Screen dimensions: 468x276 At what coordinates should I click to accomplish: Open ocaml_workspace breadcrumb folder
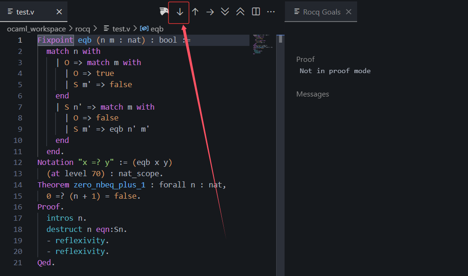point(36,29)
